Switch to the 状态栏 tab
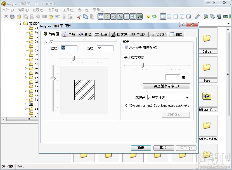This screenshot has width=232, height=170. 158,34
